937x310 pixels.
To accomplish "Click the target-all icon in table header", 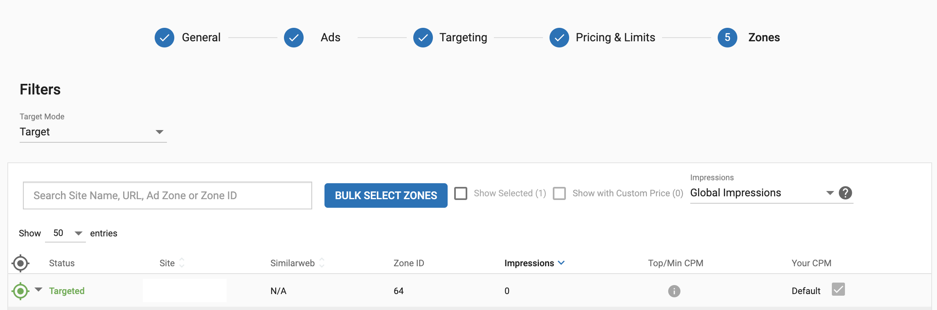I will 20,263.
